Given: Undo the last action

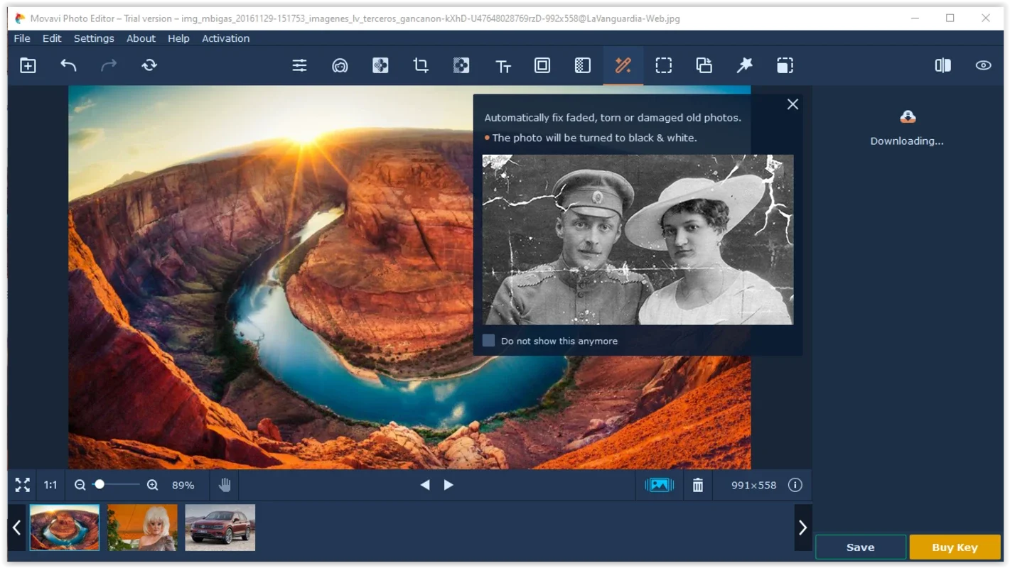Looking at the screenshot, I should tap(68, 65).
